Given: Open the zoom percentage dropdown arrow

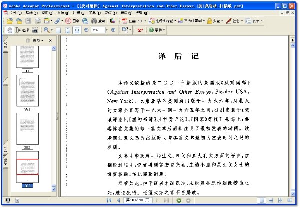Looking at the screenshot, I should tap(107, 30).
